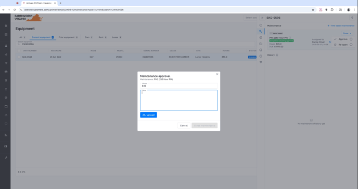Focus the Note text area in dialog
Image resolution: width=358 pixels, height=189 pixels.
point(178,100)
